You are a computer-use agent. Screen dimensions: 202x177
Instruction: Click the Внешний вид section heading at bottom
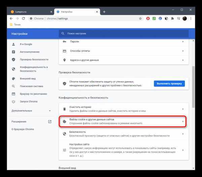click(67, 168)
